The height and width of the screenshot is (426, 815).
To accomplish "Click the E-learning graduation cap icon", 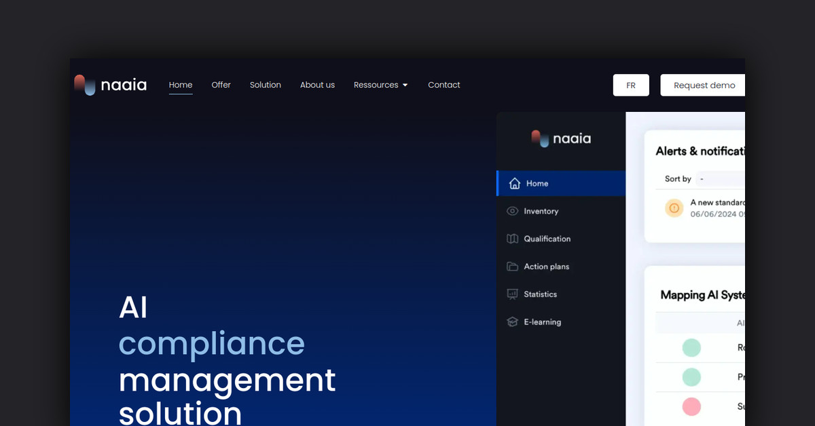I will (513, 322).
